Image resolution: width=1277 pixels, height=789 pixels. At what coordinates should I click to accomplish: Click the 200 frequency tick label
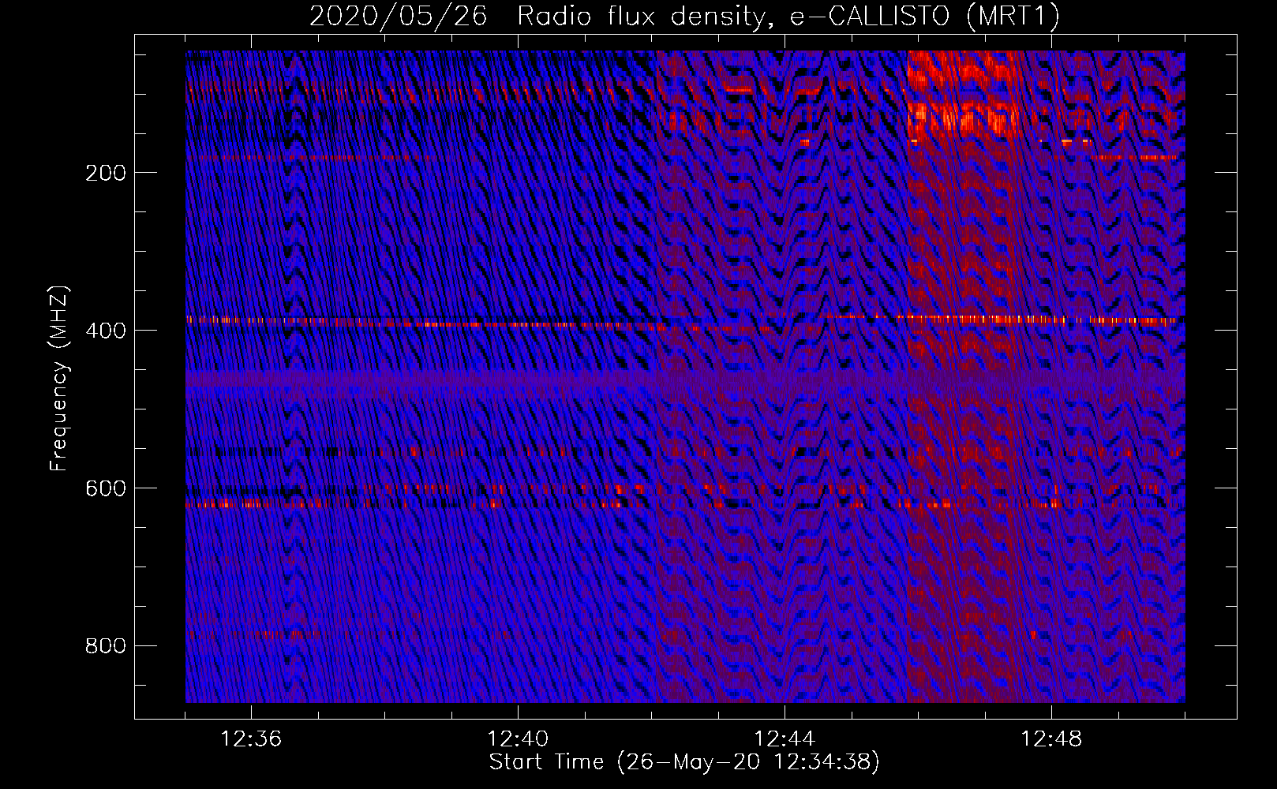point(106,173)
